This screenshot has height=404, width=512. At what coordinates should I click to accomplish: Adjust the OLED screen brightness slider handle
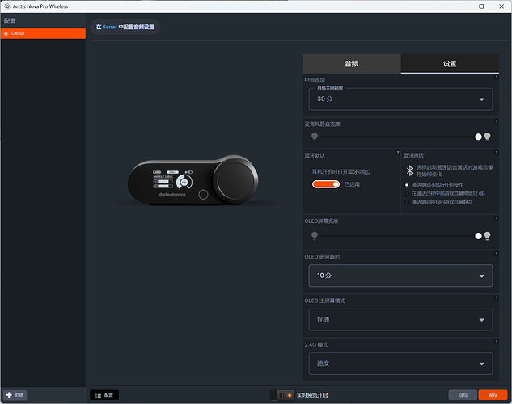point(478,236)
